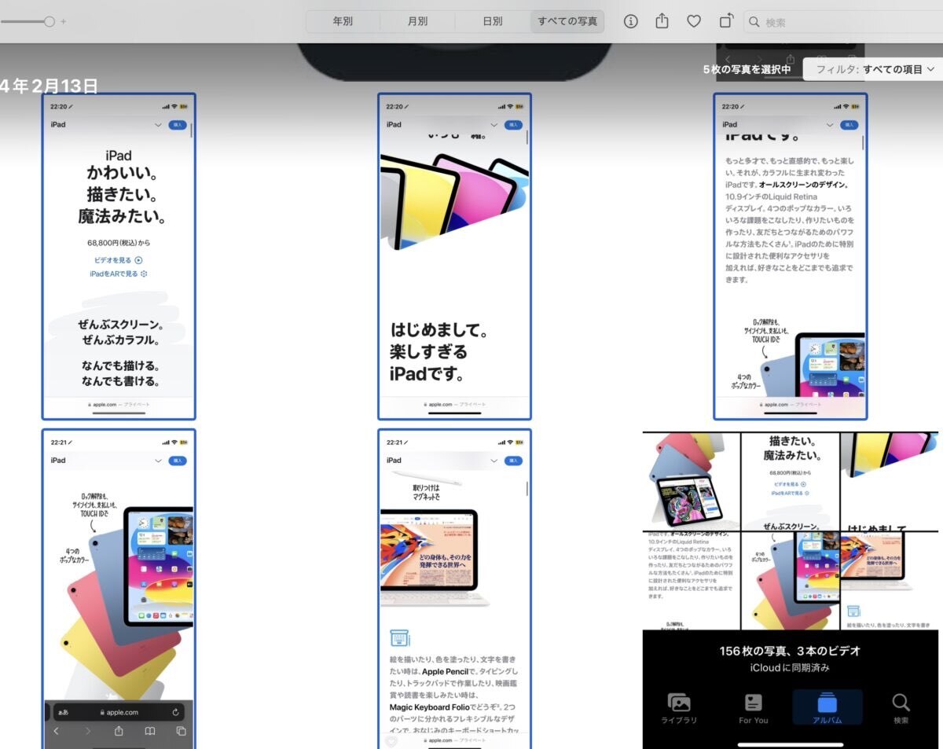Image resolution: width=943 pixels, height=749 pixels.
Task: Focus the 検索 search field
Action: click(x=842, y=22)
